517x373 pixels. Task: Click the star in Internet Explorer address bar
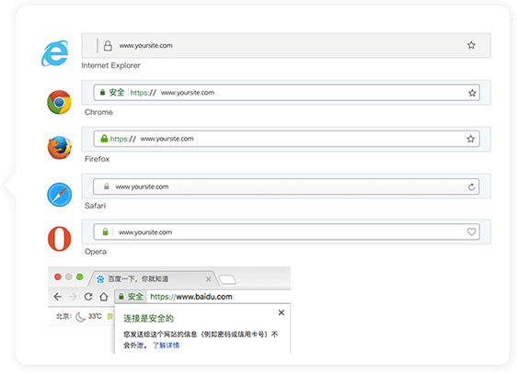click(472, 45)
